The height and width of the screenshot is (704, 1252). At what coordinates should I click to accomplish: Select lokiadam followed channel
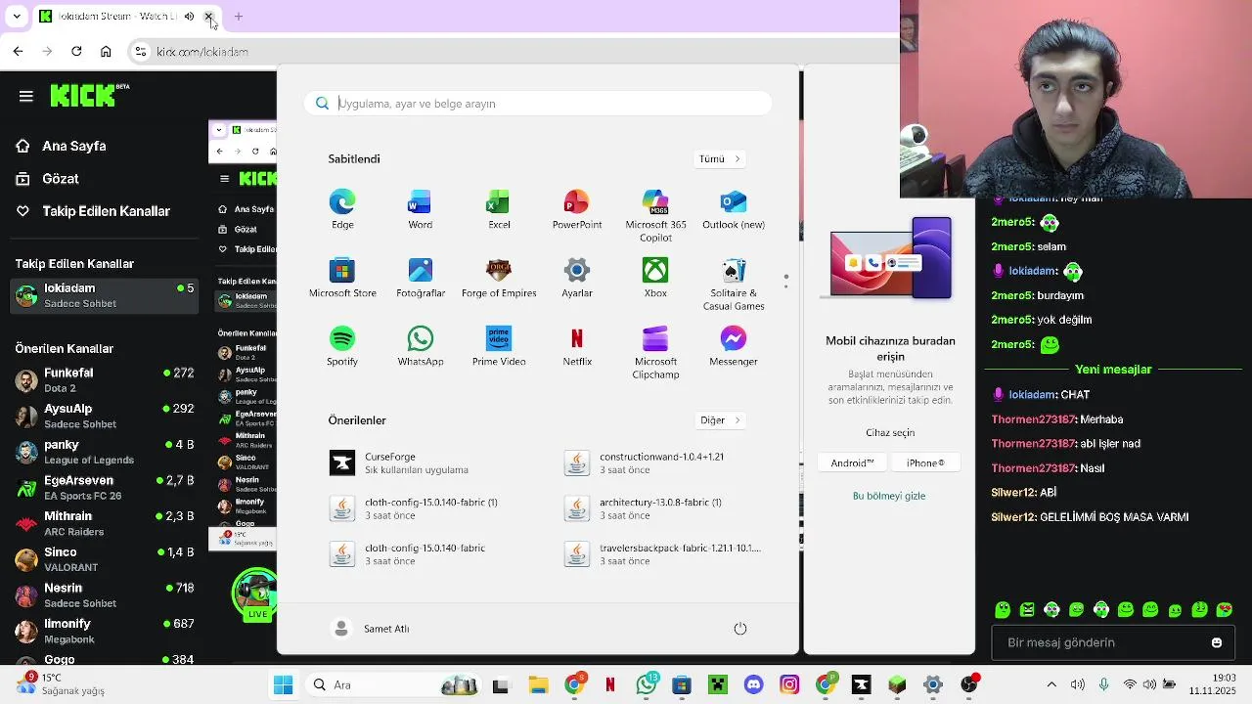pyautogui.click(x=103, y=295)
